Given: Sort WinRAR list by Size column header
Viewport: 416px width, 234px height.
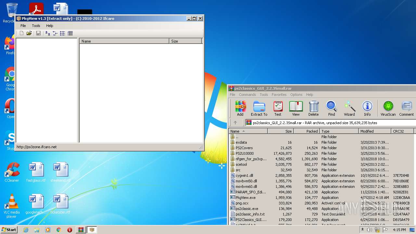Looking at the screenshot, I should pyautogui.click(x=281, y=131).
